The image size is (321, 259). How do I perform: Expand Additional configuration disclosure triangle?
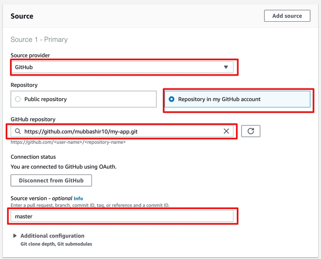[x=15, y=236]
